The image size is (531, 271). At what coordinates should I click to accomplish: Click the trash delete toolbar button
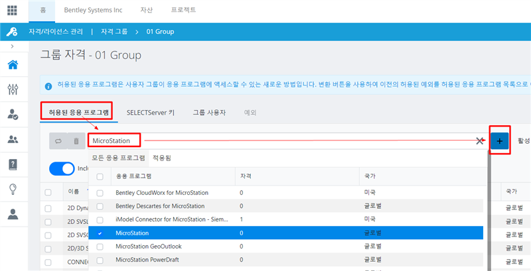tap(76, 141)
